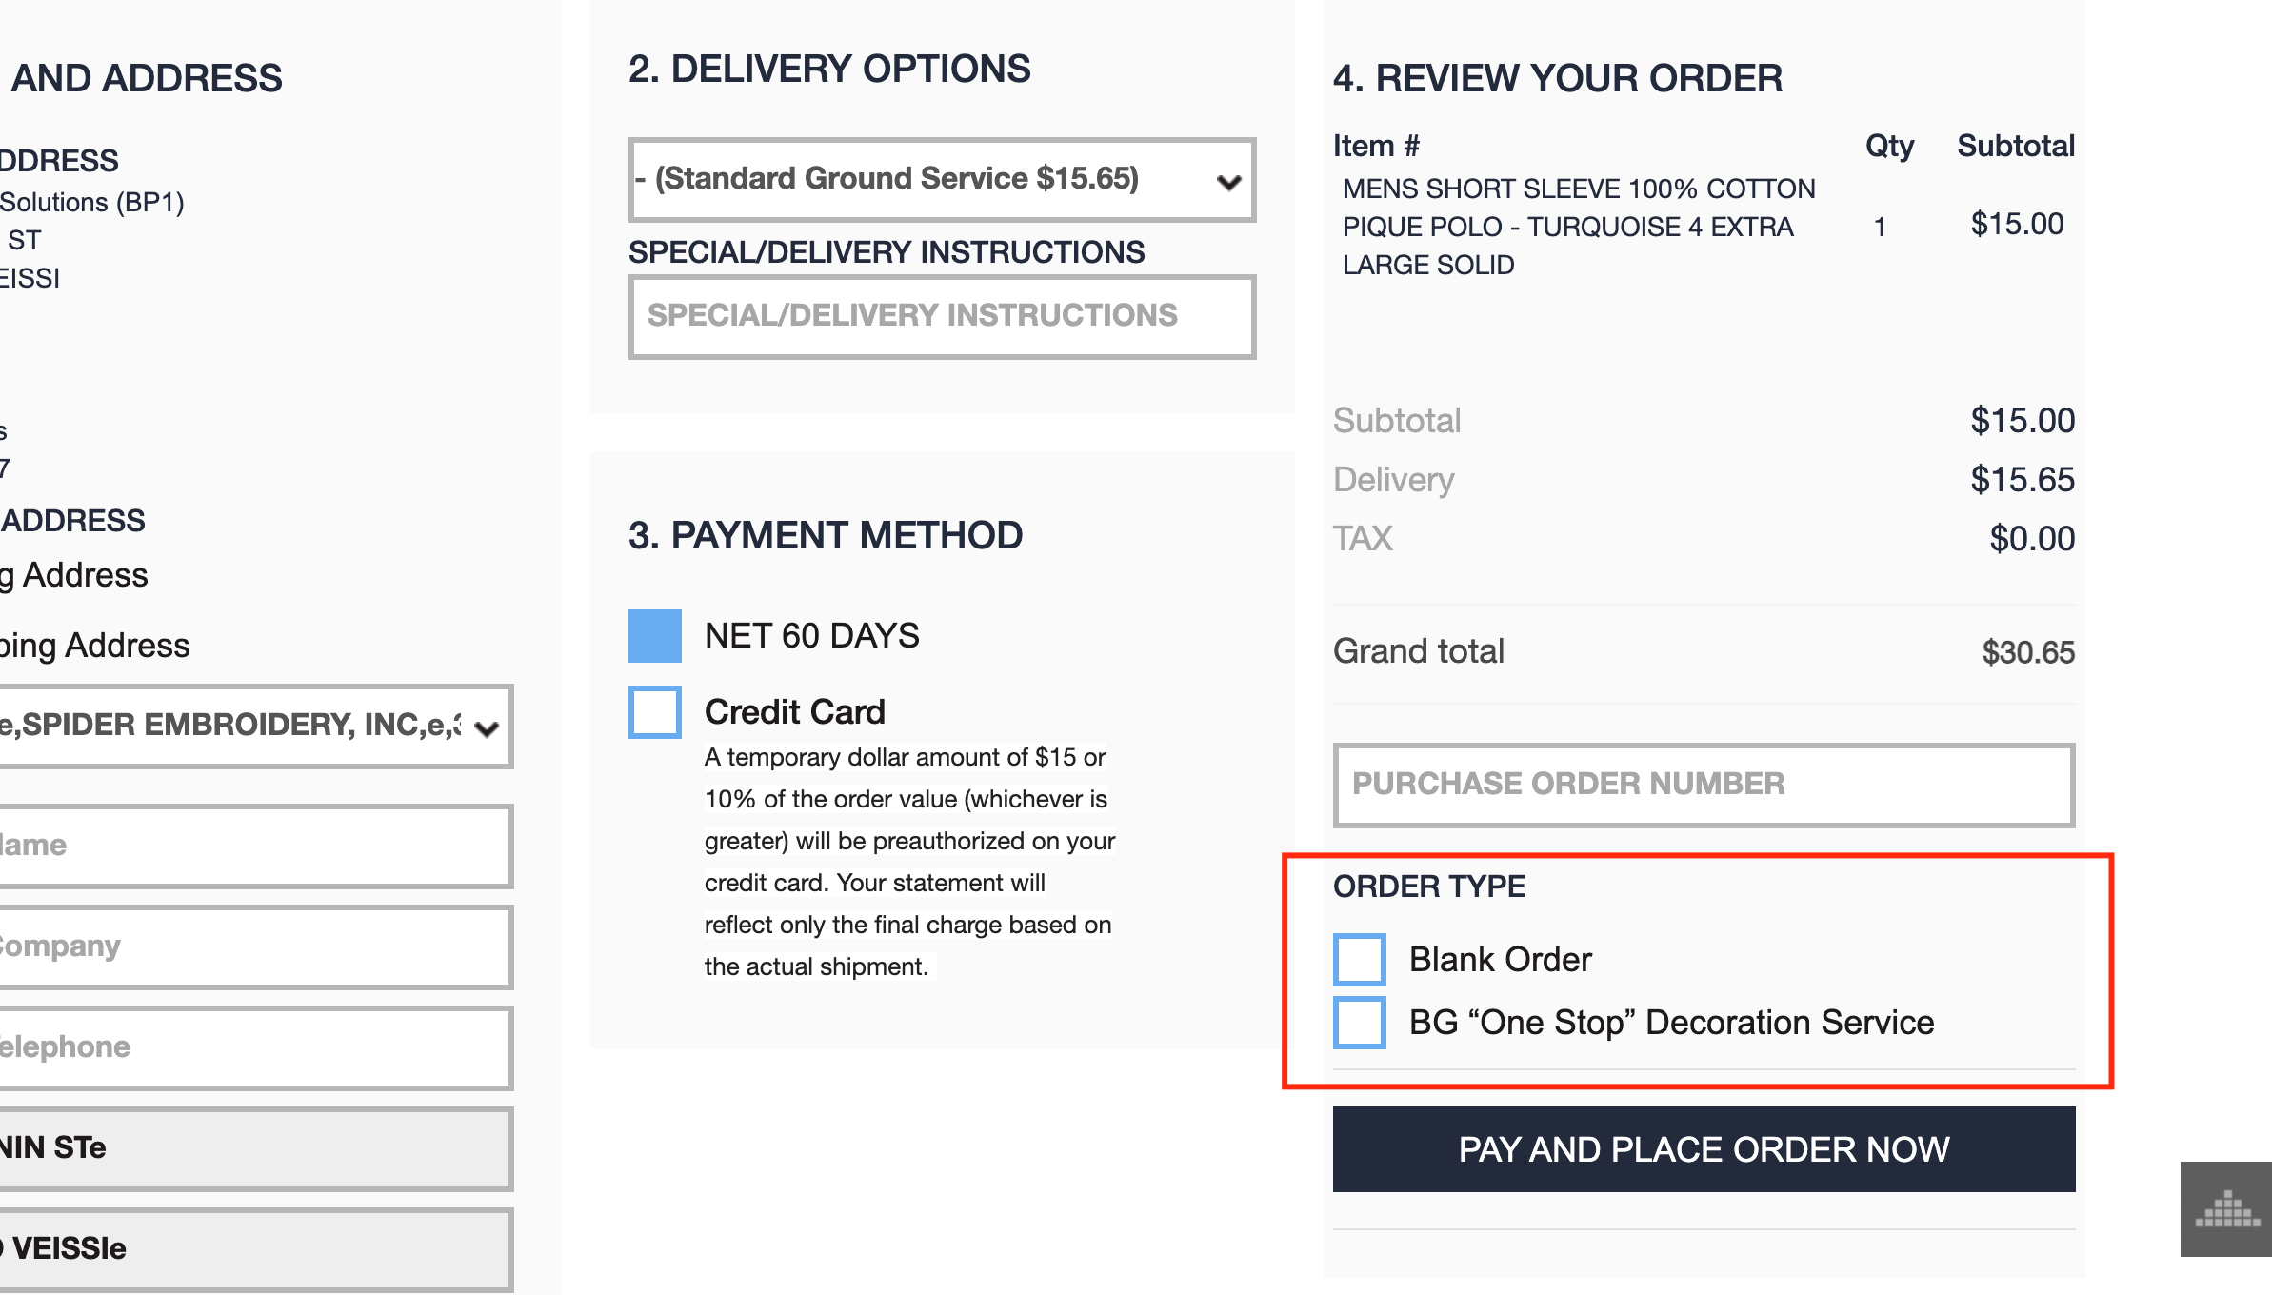This screenshot has width=2272, height=1295.
Task: Click the delivery options dropdown arrow
Action: point(1229,182)
